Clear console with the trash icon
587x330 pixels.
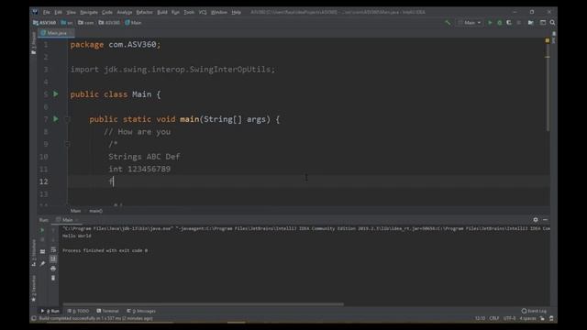(53, 278)
